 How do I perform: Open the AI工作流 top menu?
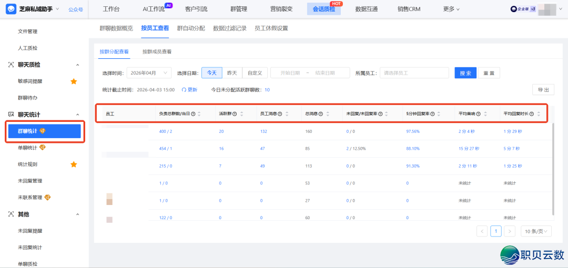tap(154, 9)
